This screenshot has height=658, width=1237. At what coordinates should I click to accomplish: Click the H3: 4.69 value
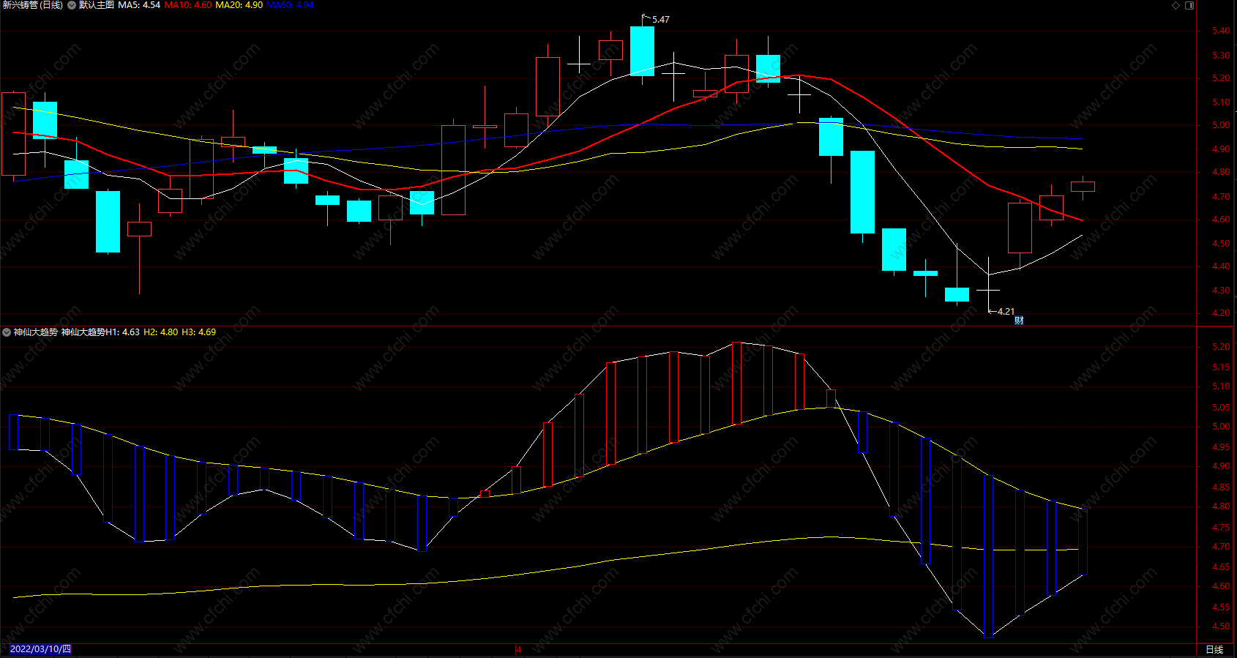pos(199,332)
